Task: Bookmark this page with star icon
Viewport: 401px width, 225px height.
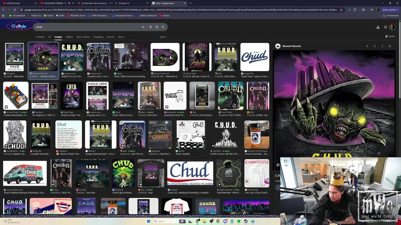Action: 341,10
